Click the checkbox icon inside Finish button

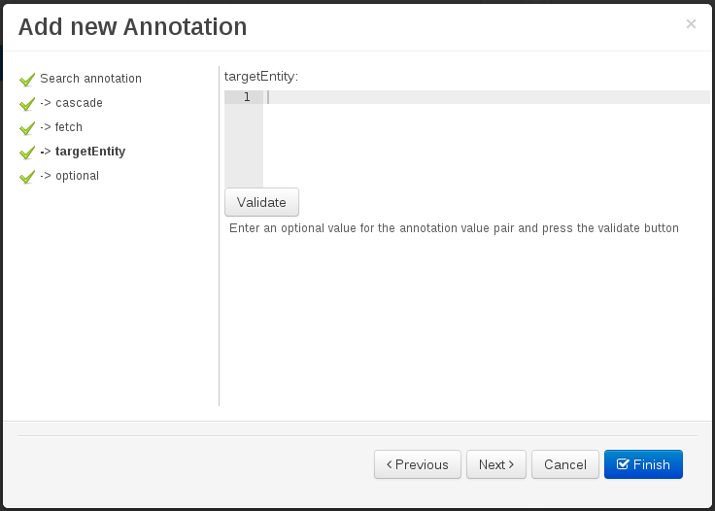(x=623, y=464)
